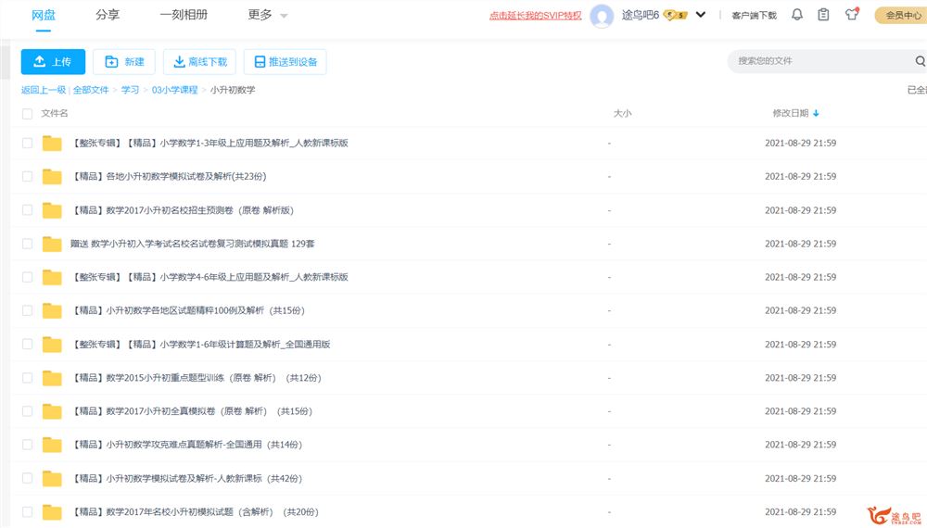Open folder icon for 小升初数学模拟试卷及解析-人教新课标
Image resolution: width=927 pixels, height=528 pixels.
point(52,478)
